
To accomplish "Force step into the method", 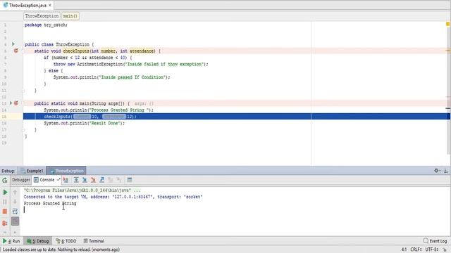I will coord(93,180).
